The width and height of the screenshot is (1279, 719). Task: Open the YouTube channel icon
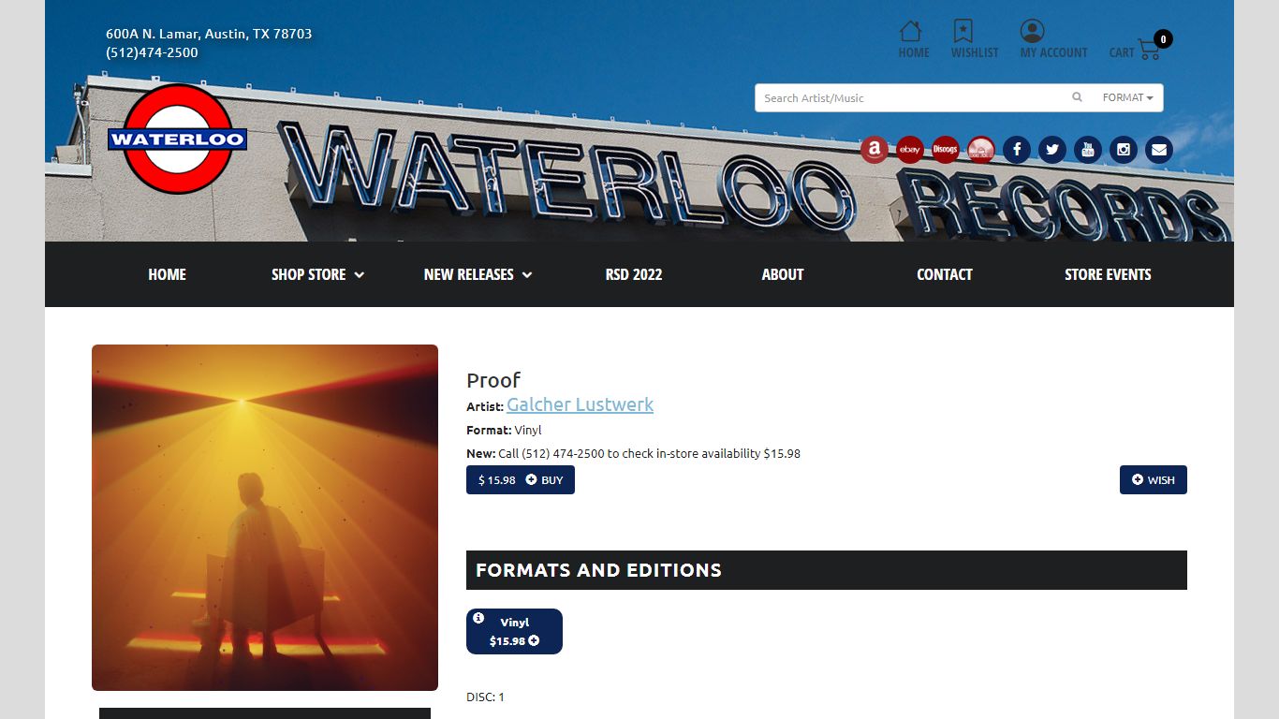[x=1087, y=150]
